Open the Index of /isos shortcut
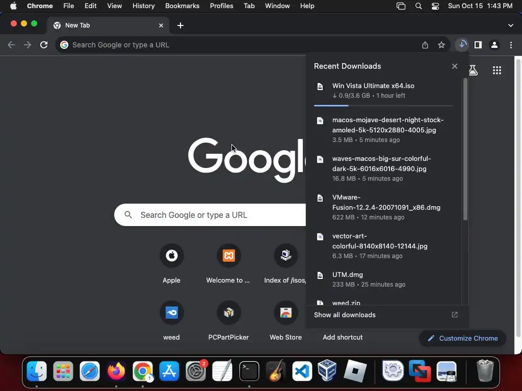522x391 pixels. tap(285, 264)
